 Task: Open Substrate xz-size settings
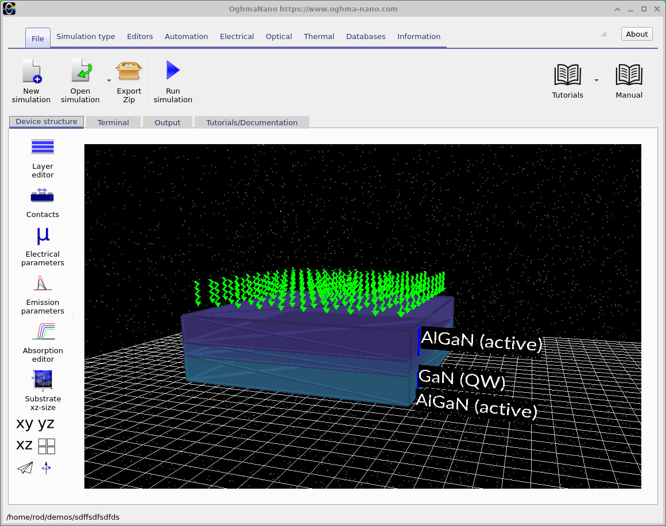click(42, 390)
